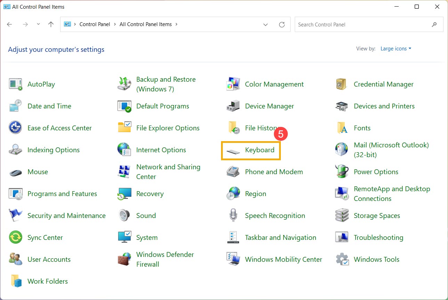Open the AutoPlay icon
This screenshot has height=300, width=448.
pos(16,84)
